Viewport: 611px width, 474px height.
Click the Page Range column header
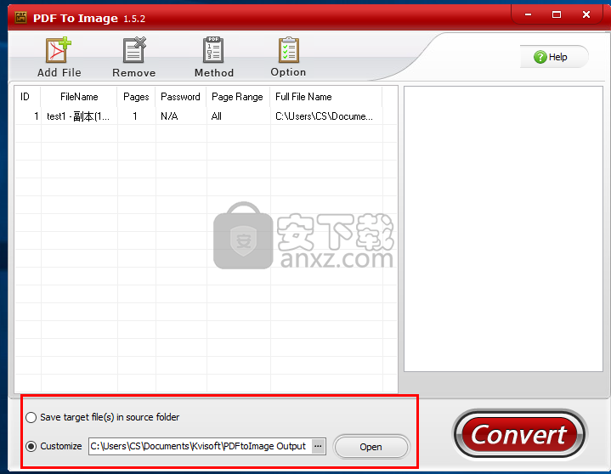click(x=238, y=97)
